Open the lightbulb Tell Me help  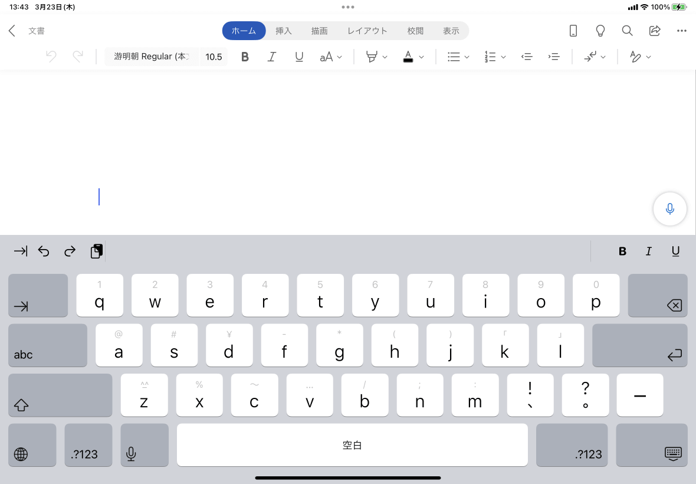click(600, 31)
